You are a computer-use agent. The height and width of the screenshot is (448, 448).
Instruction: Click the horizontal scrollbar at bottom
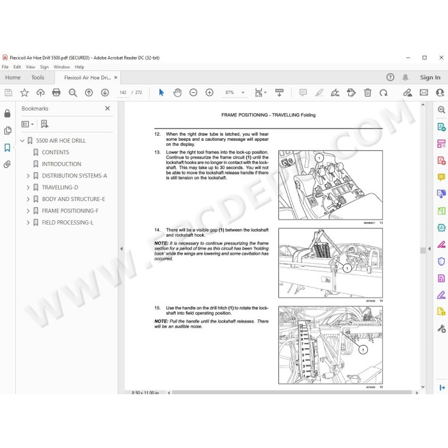coord(292,392)
